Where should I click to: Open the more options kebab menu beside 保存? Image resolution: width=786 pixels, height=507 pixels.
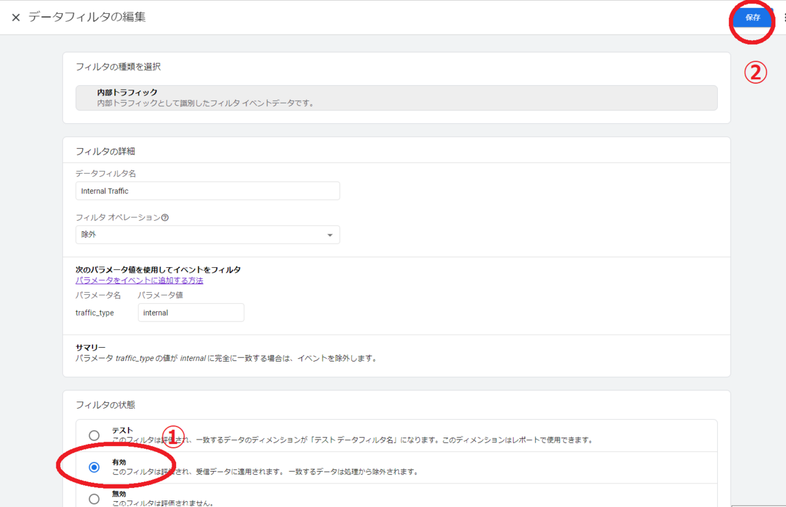click(784, 18)
